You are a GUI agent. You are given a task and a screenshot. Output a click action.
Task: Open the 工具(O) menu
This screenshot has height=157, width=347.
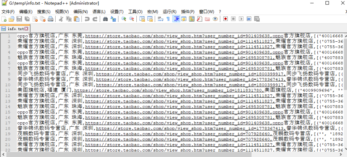[x=135, y=11]
